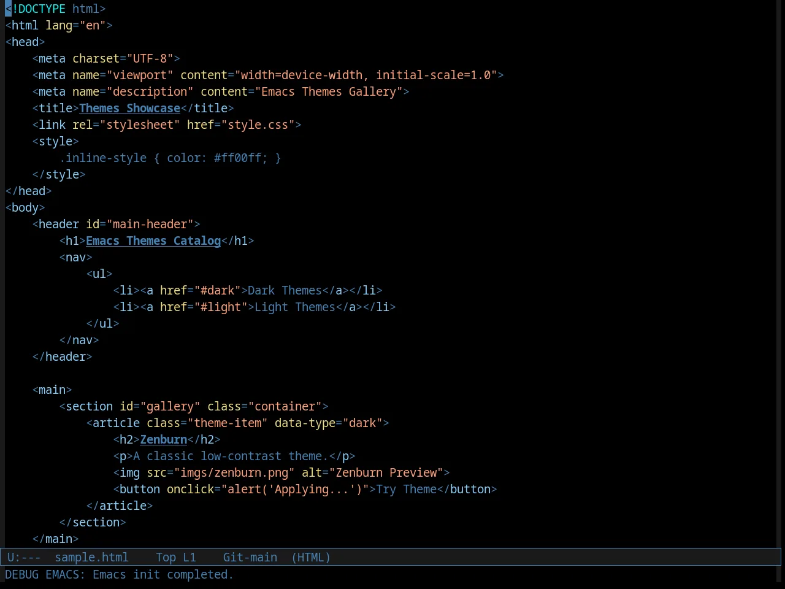Click the lang="en" attribute
The height and width of the screenshot is (589, 785).
(75, 25)
